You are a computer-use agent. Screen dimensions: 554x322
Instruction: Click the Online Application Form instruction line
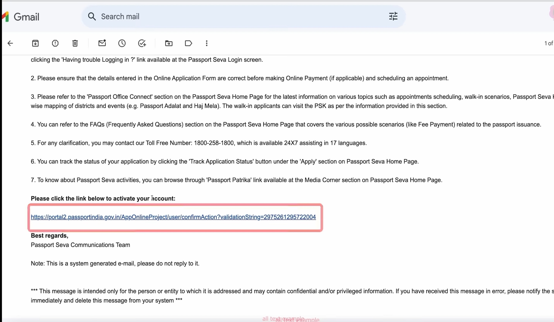pyautogui.click(x=240, y=78)
